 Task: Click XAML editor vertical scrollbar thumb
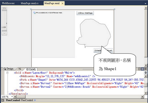[x=146, y=85]
